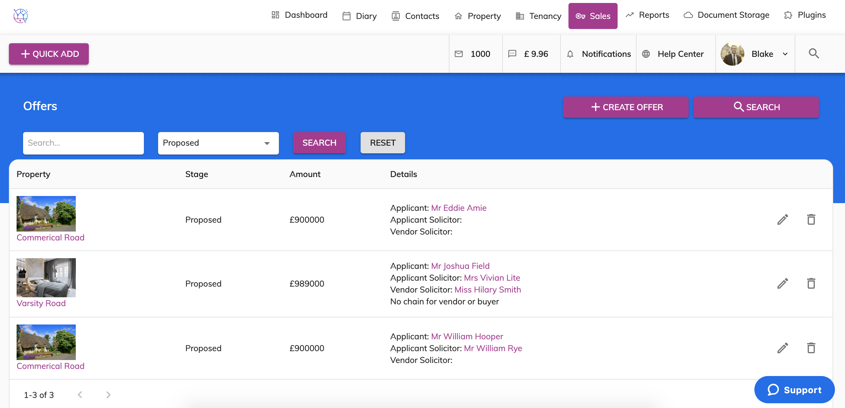845x408 pixels.
Task: Reset the offer filters
Action: click(x=383, y=143)
